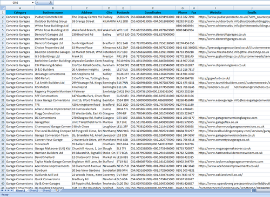Select the 'G S G Buildings Ltd' cell
This screenshot has width=270, height=197.
pos(53,56)
